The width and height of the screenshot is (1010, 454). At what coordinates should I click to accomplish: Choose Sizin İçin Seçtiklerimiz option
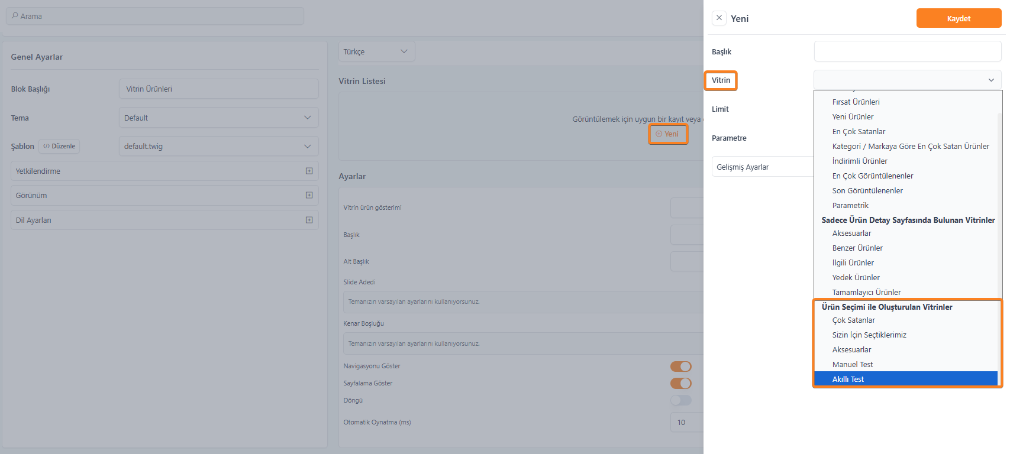point(869,335)
